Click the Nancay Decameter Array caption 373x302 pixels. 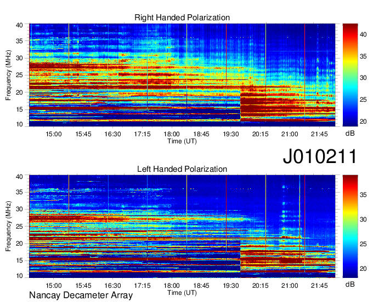point(81,295)
